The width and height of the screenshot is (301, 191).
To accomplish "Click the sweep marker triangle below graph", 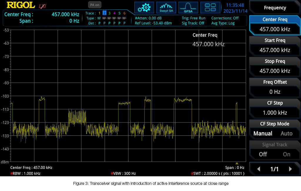I will pos(237,163).
